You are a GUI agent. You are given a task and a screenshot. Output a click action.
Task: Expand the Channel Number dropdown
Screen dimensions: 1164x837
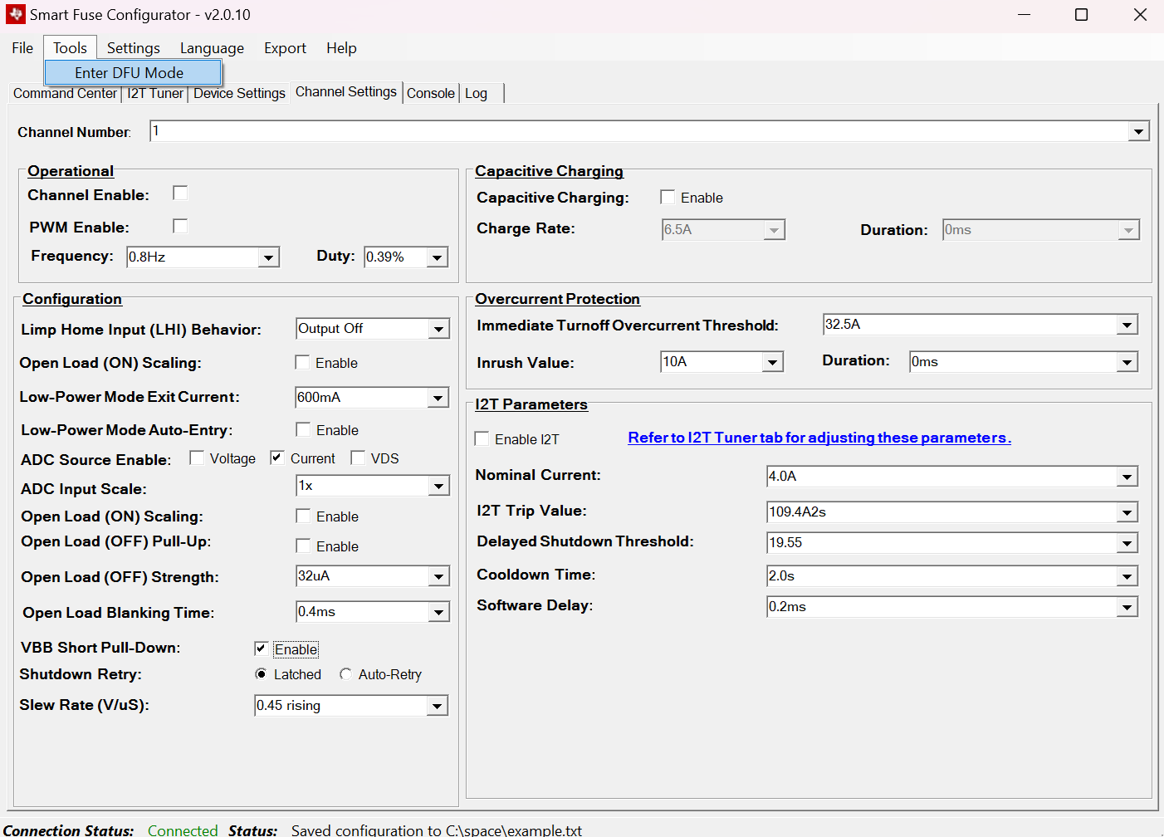pyautogui.click(x=1138, y=131)
